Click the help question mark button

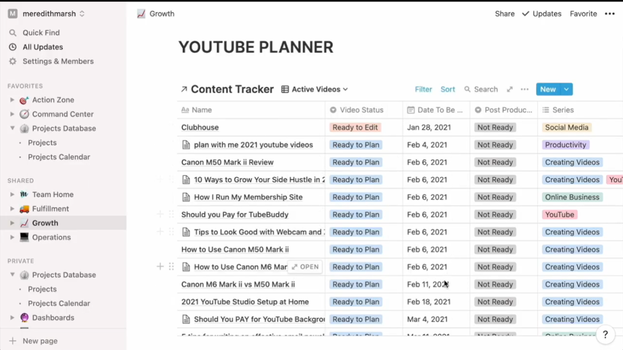pyautogui.click(x=605, y=335)
